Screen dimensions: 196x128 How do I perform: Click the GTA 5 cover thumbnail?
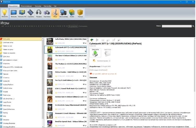(50, 91)
